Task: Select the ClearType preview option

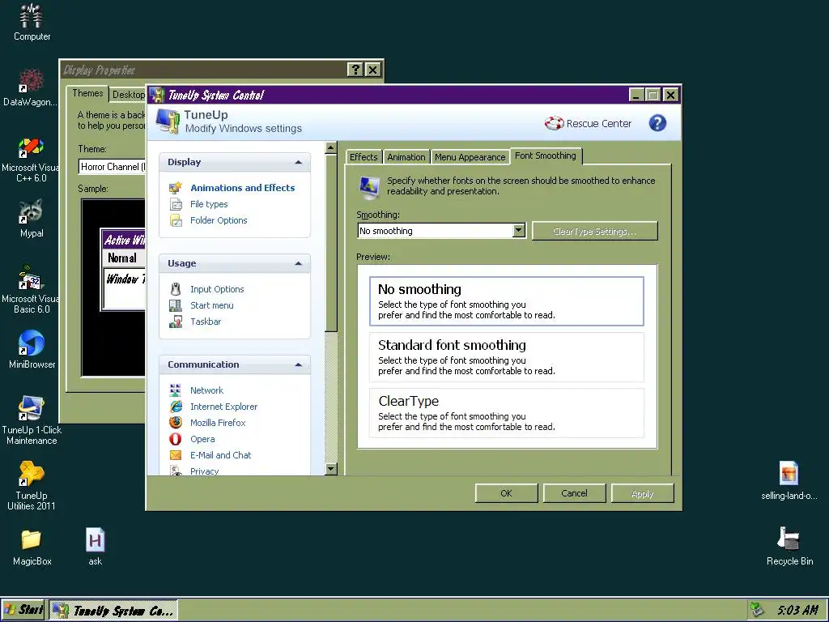Action: coord(507,413)
